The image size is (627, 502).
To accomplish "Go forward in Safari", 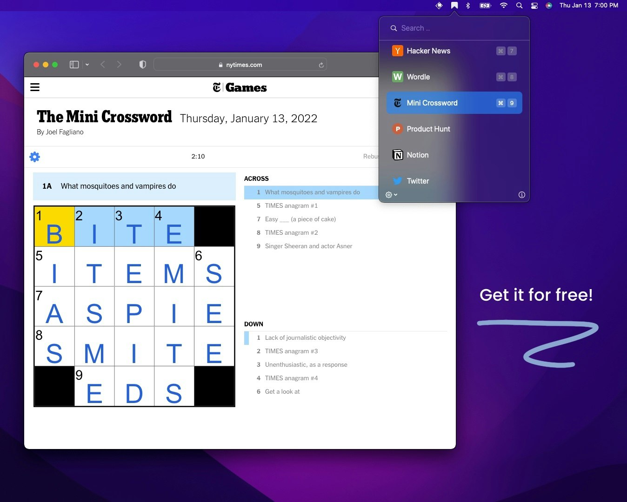I will pos(119,65).
